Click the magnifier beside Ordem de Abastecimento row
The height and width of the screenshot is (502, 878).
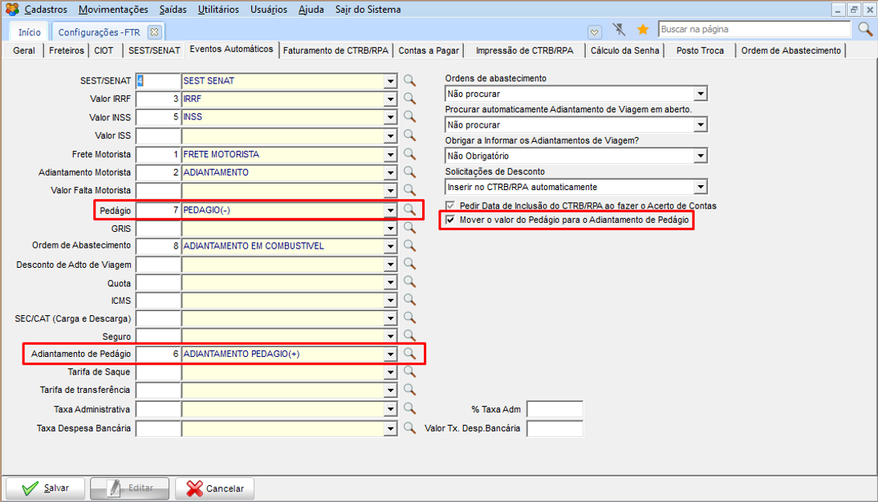pos(409,245)
